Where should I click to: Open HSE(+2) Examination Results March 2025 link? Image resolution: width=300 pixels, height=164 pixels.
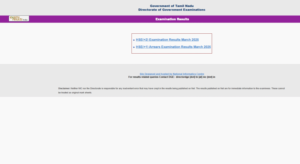167,40
